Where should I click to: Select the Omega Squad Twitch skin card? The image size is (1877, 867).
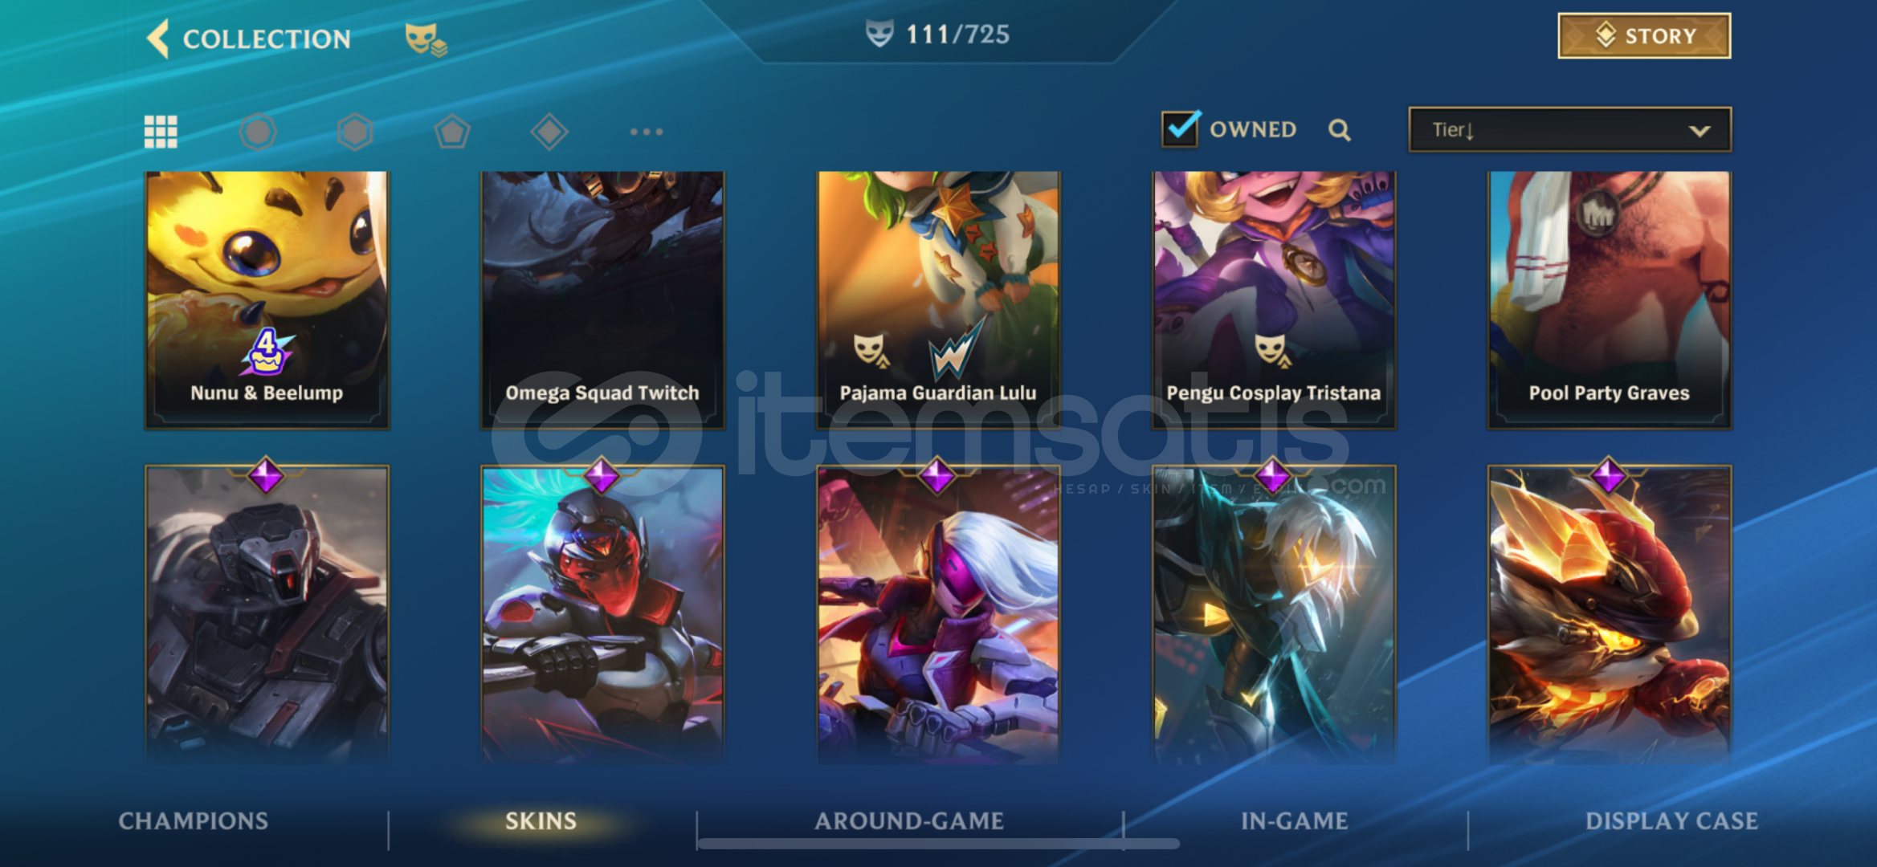(x=602, y=299)
